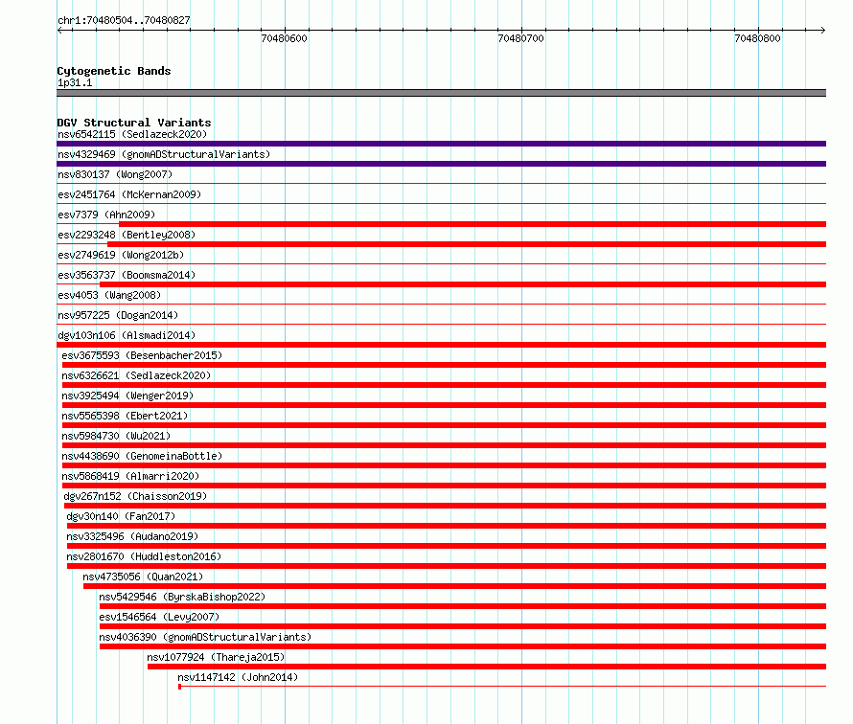
Task: Open variant nsv6542115 (Sedlazeck2020)
Action: point(132,134)
